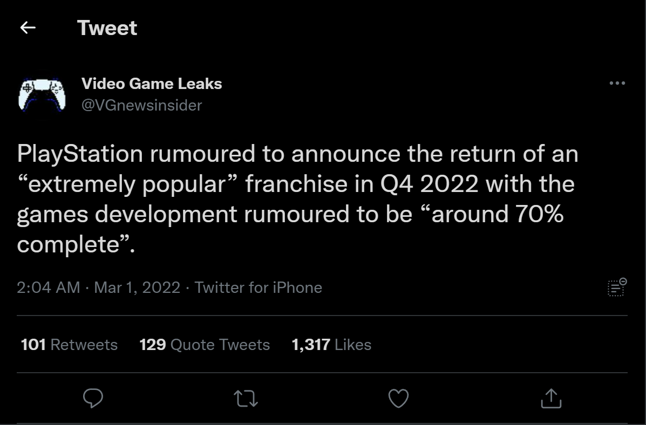Click the Twitter for iPhone source link
This screenshot has height=425, width=646.
point(258,287)
